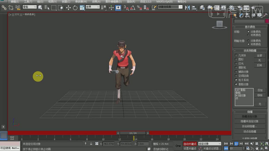Click the 13 / 24 time slider
The height and width of the screenshot is (151, 269).
[133, 133]
